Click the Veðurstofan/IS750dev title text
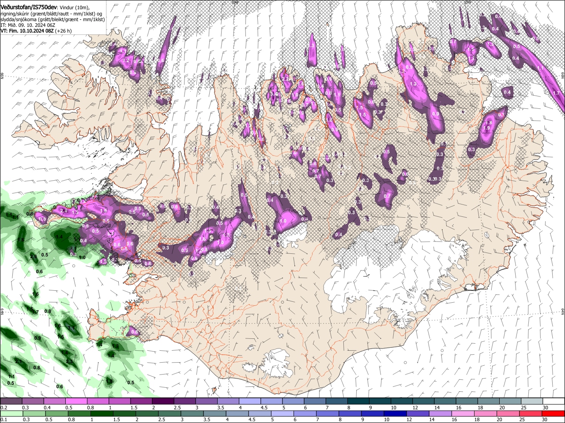 point(29,7)
